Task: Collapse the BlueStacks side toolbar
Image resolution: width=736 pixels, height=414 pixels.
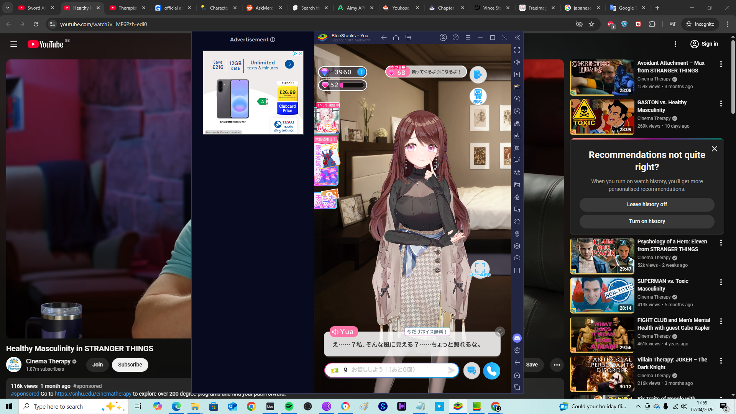Action: pos(517,38)
